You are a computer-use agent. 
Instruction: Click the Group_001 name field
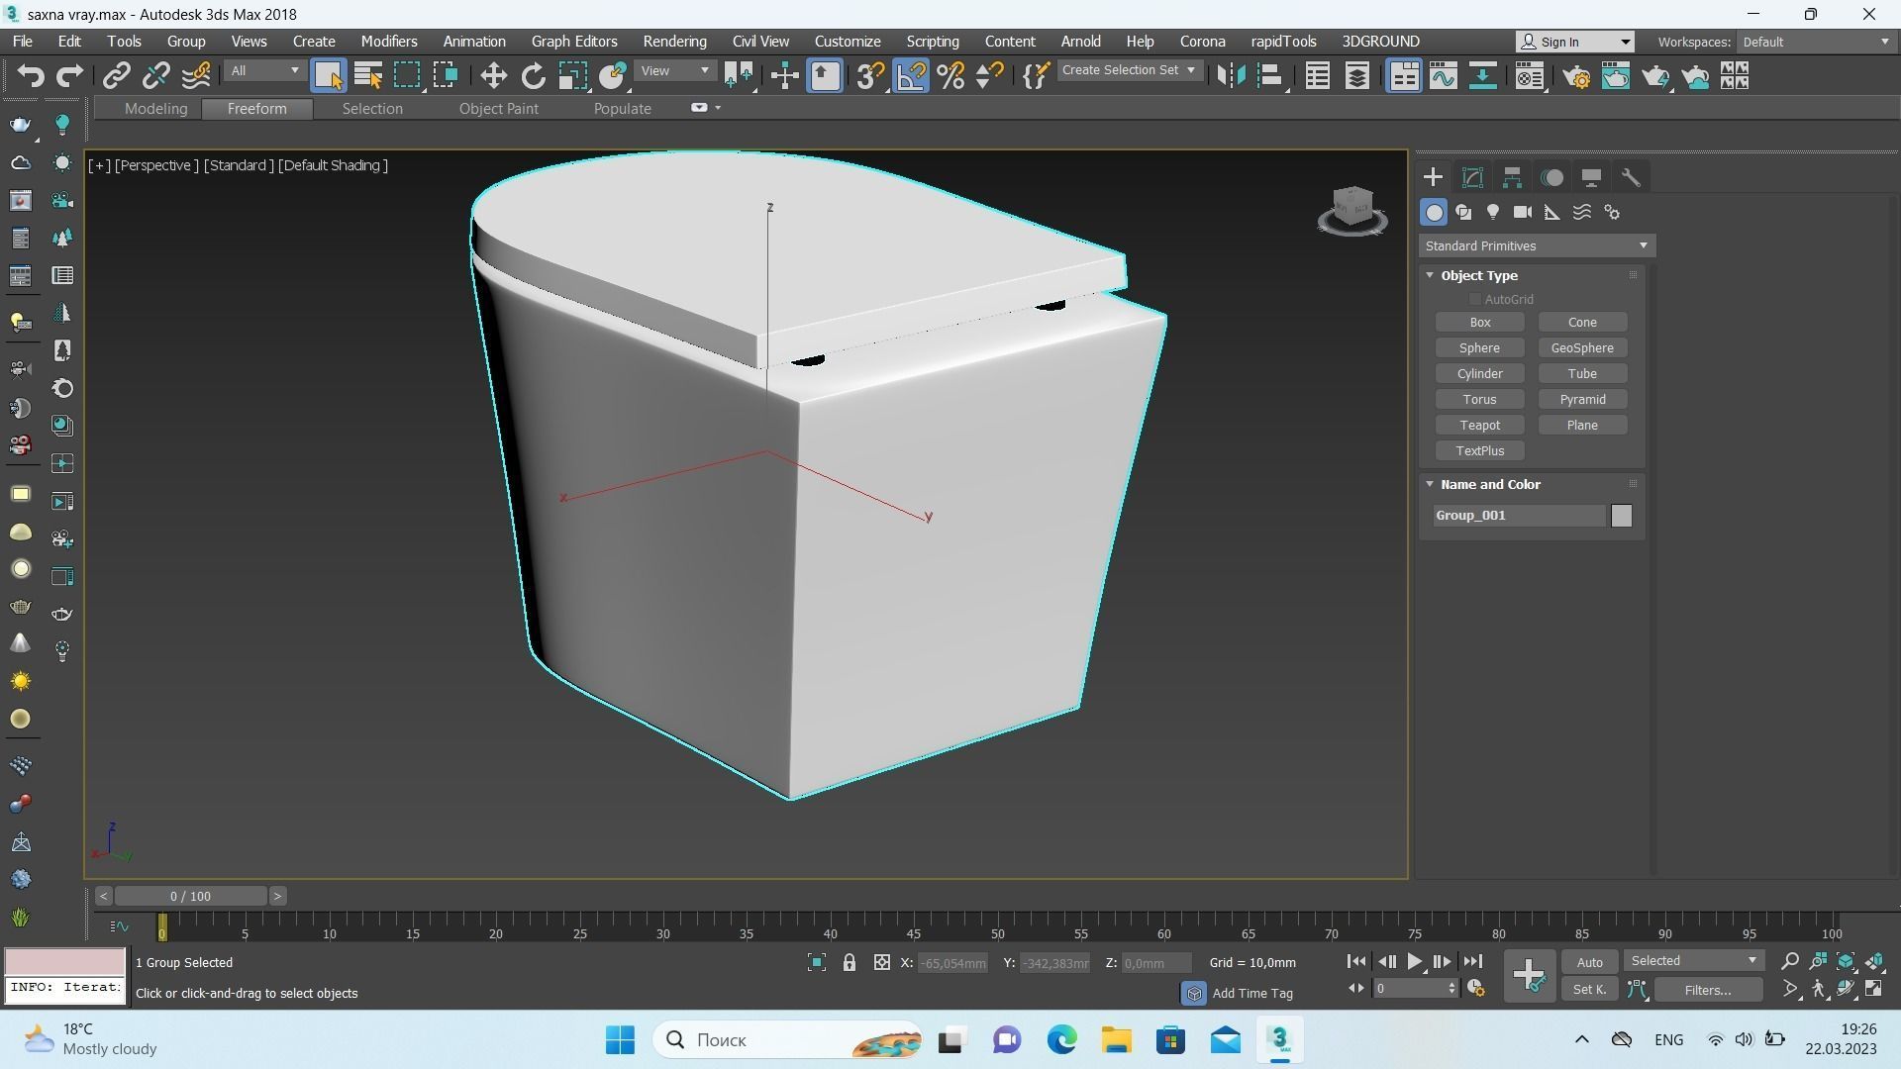click(1519, 516)
